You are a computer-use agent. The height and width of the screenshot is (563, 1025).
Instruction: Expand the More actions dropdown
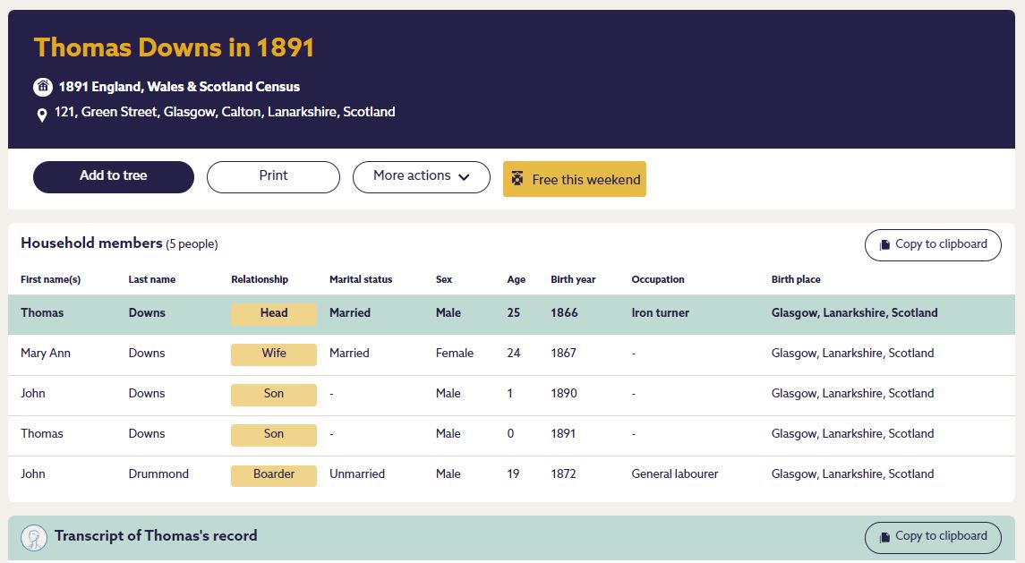click(x=421, y=176)
